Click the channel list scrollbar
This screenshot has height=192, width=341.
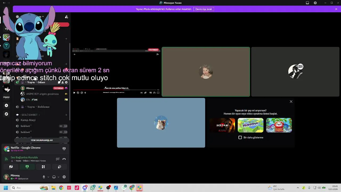tap(70, 82)
